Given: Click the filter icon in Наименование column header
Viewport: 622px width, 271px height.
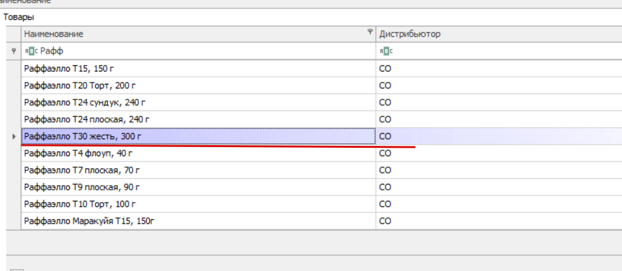Looking at the screenshot, I should point(370,32).
